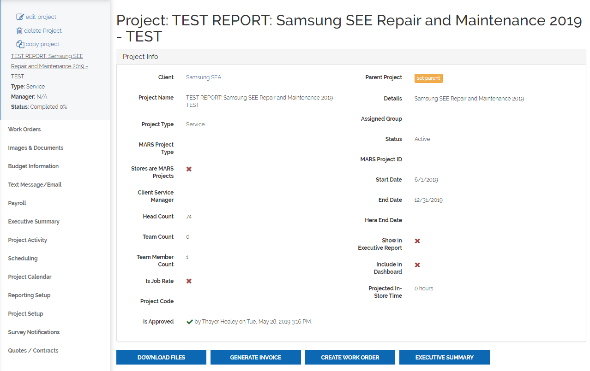Image resolution: width=590 pixels, height=371 pixels.
Task: Click the red X for Include in Dashboard
Action: (x=417, y=265)
